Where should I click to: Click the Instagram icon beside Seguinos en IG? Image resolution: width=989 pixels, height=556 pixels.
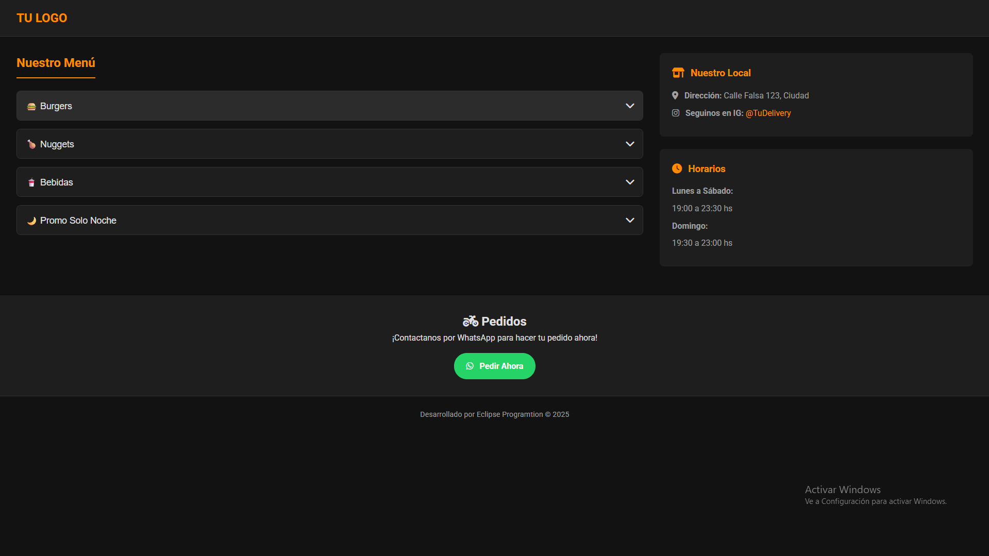pyautogui.click(x=676, y=113)
